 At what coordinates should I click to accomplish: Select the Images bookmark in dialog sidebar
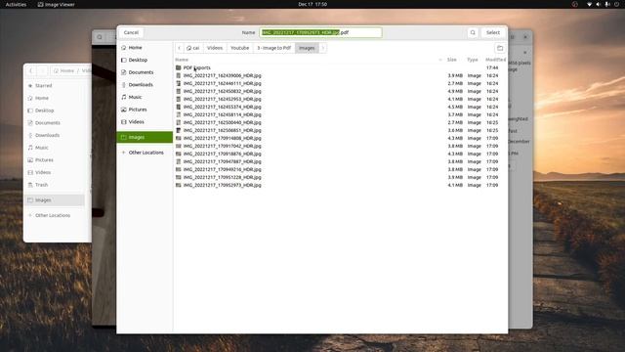pyautogui.click(x=145, y=137)
